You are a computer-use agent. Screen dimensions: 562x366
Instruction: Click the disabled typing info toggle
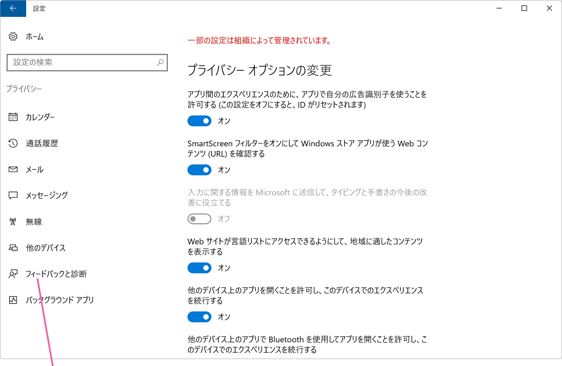[x=200, y=219]
